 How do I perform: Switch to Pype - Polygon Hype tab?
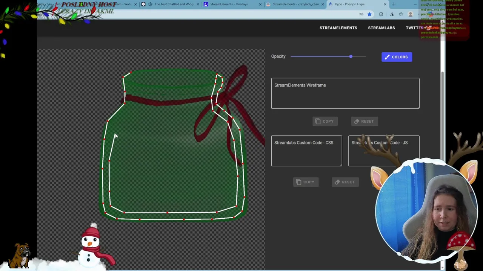click(x=357, y=4)
